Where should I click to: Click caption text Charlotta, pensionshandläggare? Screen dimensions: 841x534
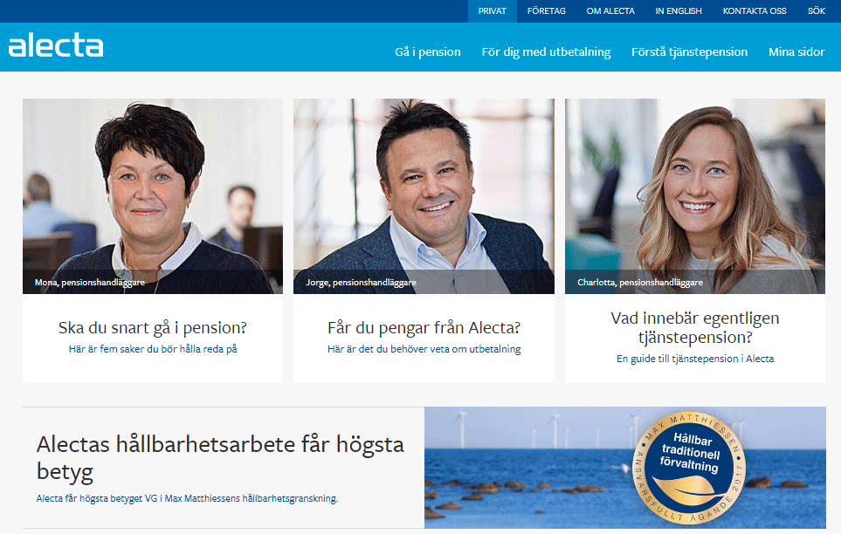[640, 283]
